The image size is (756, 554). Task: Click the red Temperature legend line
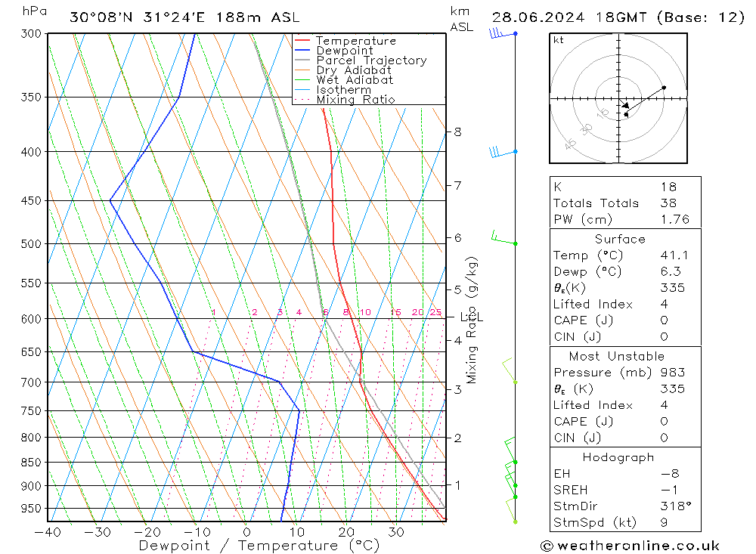[x=302, y=41]
